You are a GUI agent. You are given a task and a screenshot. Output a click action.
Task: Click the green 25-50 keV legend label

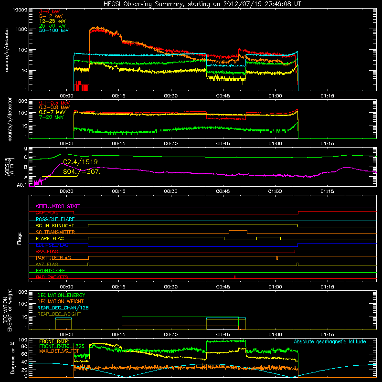click(53, 26)
